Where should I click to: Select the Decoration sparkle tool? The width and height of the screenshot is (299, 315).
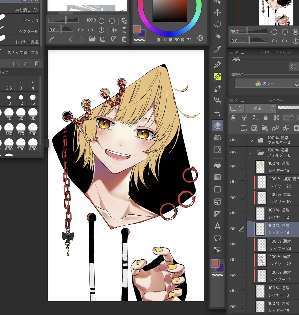217,113
